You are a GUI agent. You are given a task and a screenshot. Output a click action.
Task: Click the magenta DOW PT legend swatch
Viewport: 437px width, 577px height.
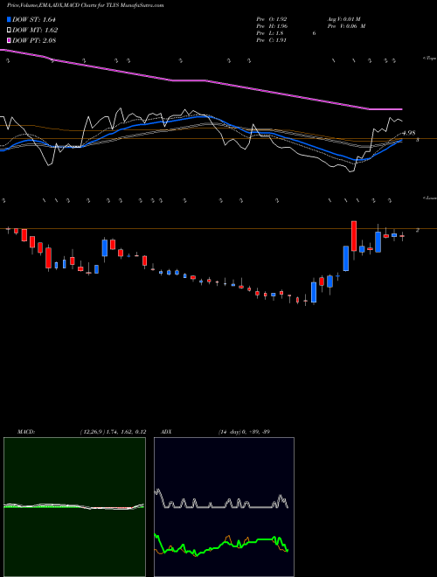click(x=9, y=40)
